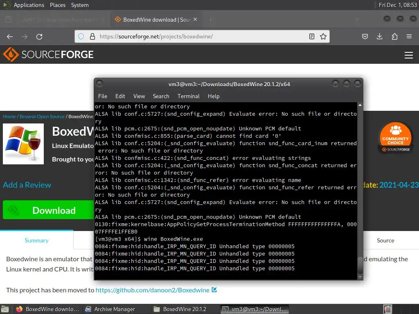419x314 pixels.
Task: Show Firefox downloads panel
Action: (379, 36)
